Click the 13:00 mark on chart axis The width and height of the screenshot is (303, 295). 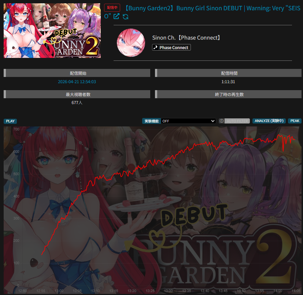[x=59, y=291]
